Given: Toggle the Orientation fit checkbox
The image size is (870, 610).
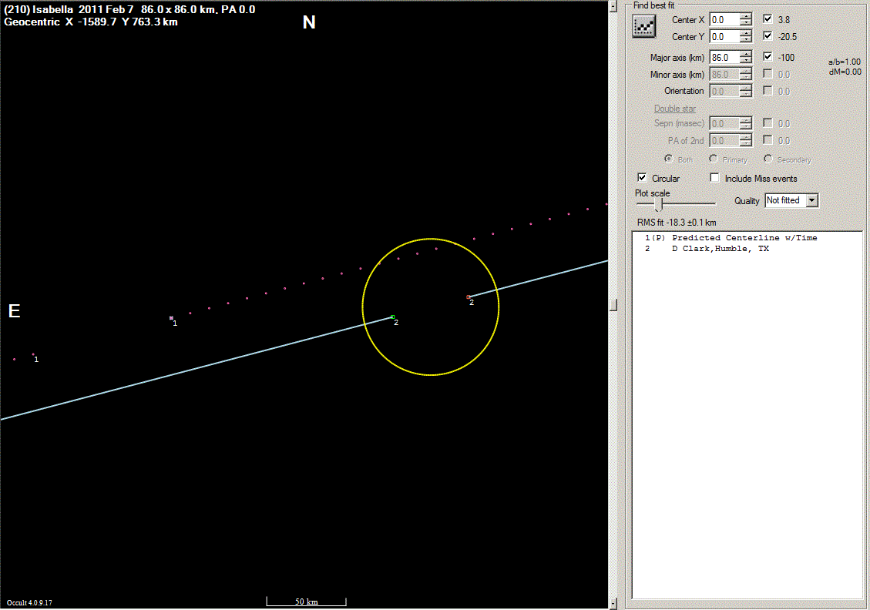Looking at the screenshot, I should pyautogui.click(x=768, y=90).
